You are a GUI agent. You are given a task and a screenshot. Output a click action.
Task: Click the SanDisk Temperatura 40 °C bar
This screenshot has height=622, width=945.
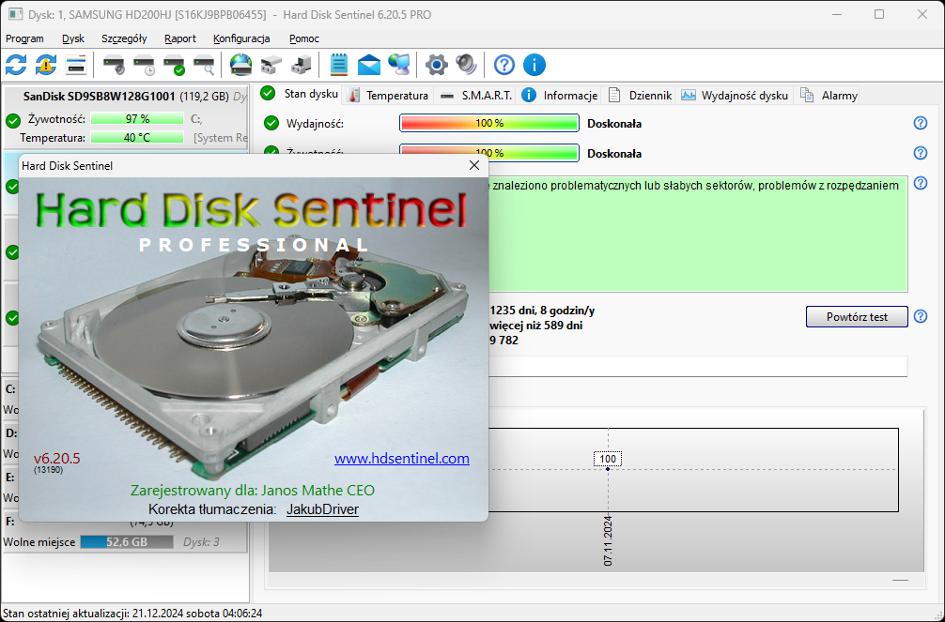[137, 138]
